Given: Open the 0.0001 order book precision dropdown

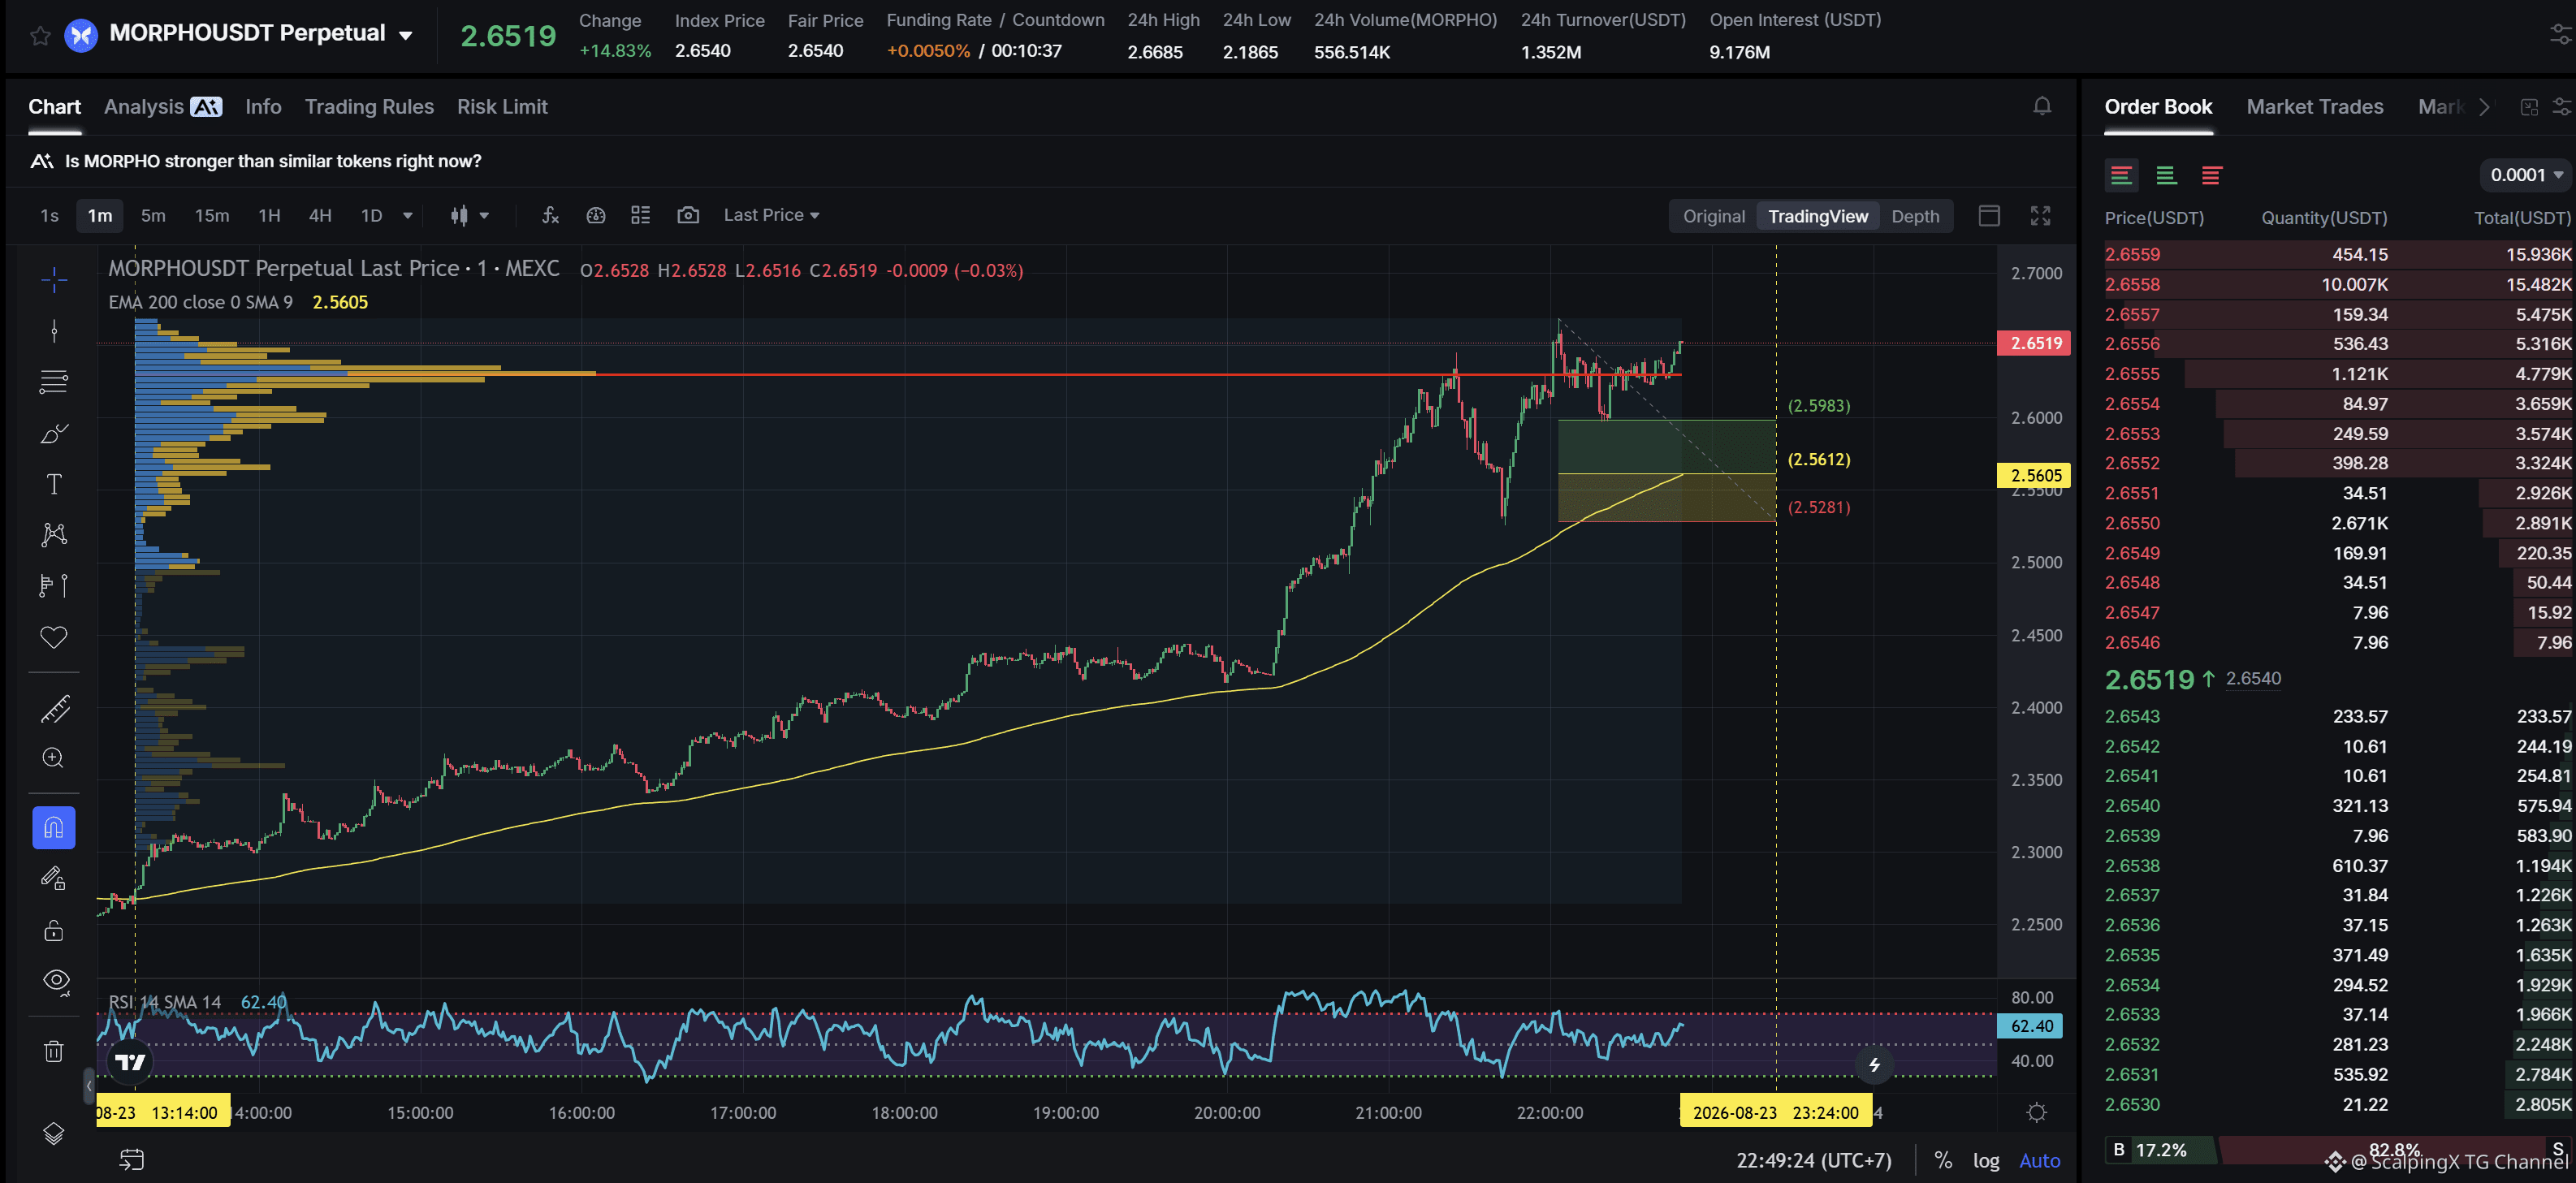Looking at the screenshot, I should (2525, 175).
